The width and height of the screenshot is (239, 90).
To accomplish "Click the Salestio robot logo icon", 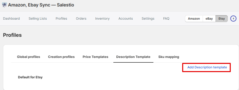I will (5, 5).
